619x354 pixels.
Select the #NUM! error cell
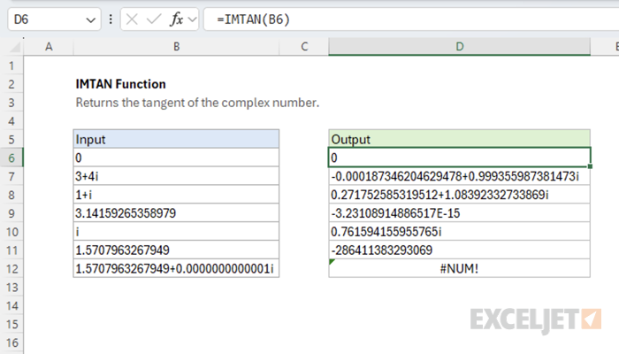pyautogui.click(x=460, y=269)
